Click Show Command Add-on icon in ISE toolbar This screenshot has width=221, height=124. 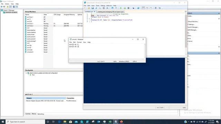(x=160, y=8)
